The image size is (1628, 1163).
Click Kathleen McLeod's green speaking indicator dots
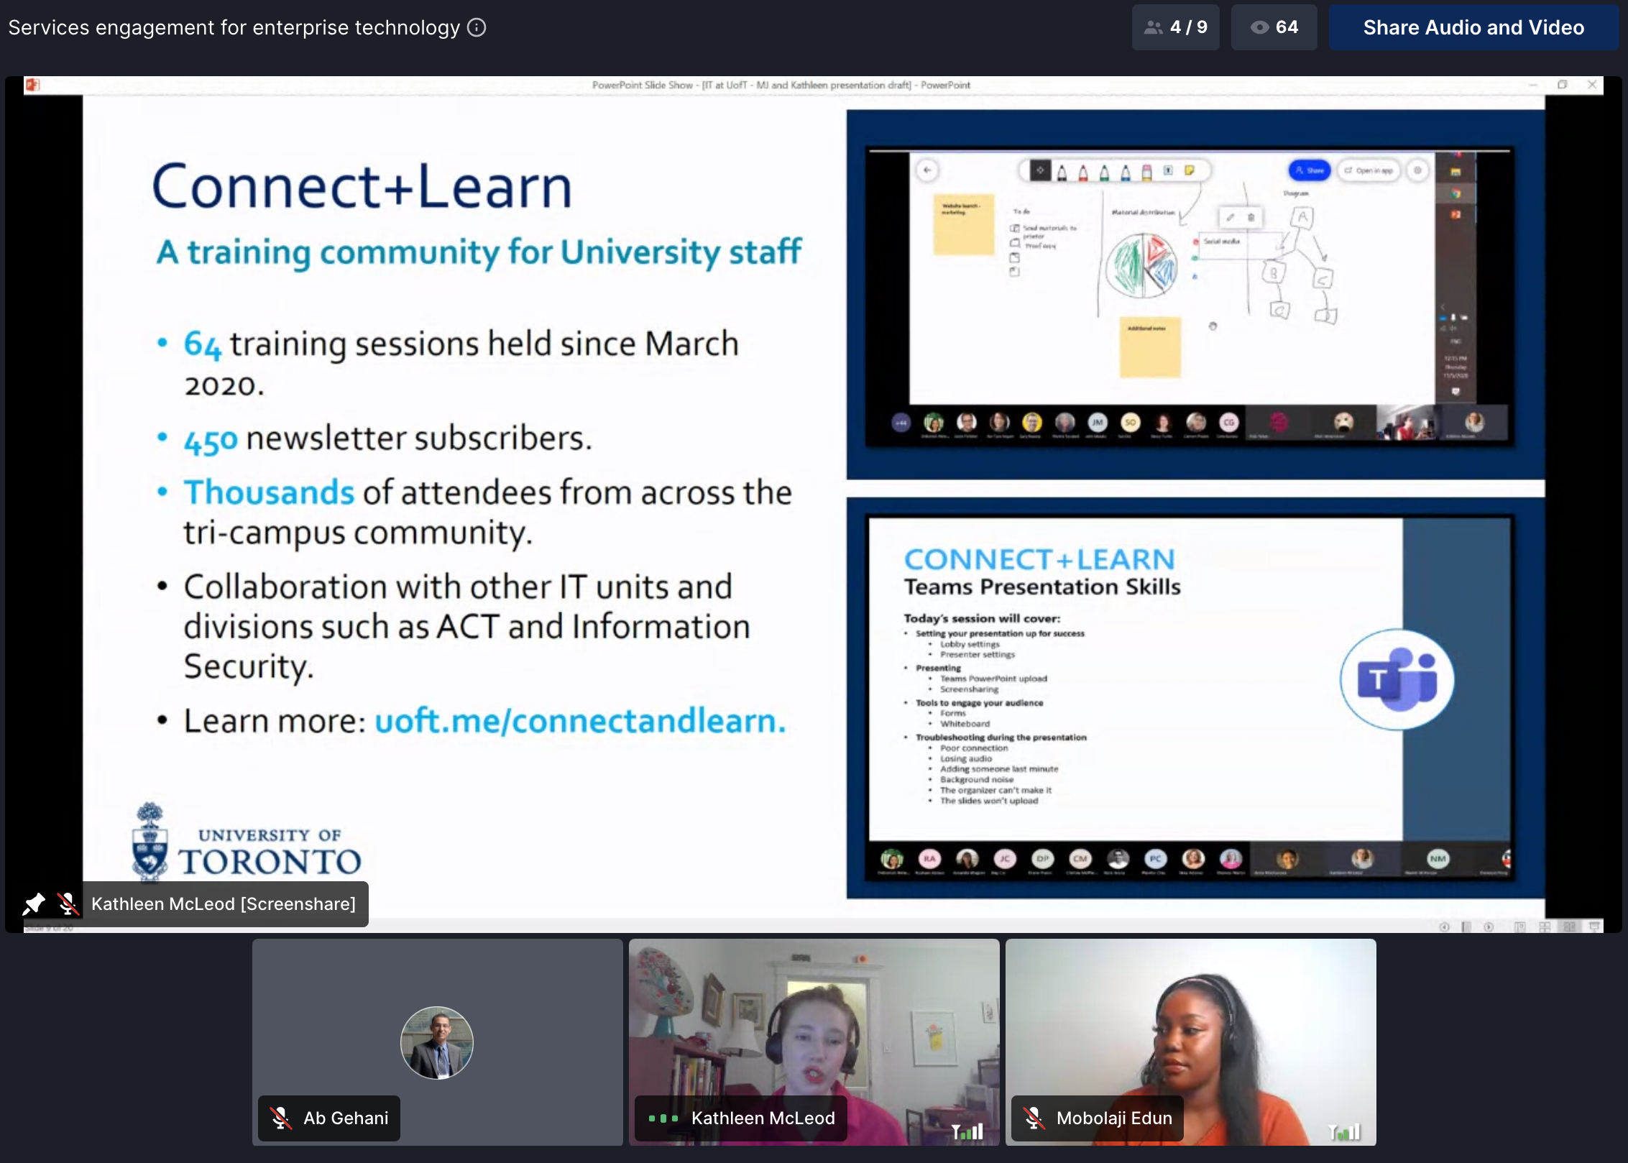point(663,1118)
